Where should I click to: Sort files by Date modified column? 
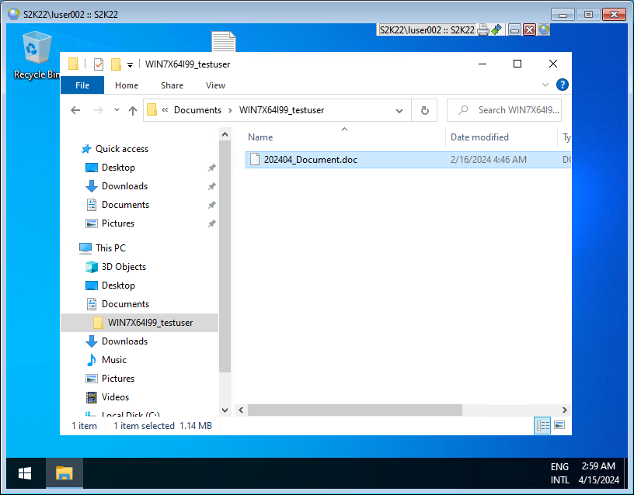(x=479, y=137)
